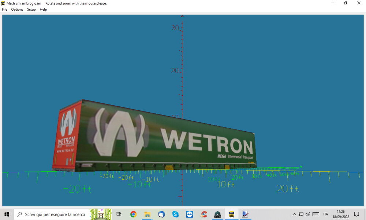The height and width of the screenshot is (220, 366).
Task: Open the network status tray icon
Action: [x=301, y=214]
